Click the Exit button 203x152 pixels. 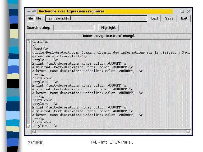pos(184,18)
